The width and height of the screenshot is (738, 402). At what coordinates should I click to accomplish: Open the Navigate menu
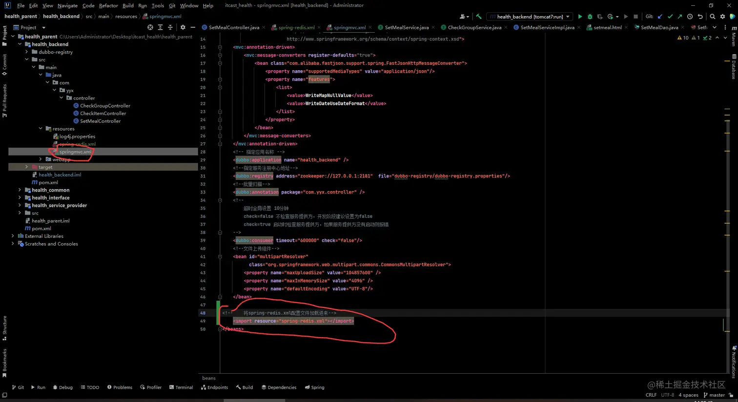point(67,5)
